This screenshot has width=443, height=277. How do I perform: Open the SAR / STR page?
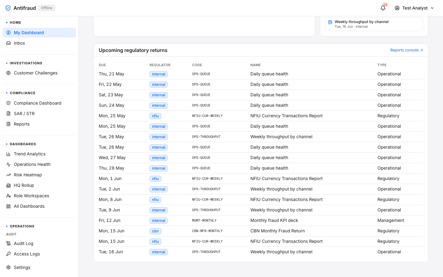(x=39, y=114)
